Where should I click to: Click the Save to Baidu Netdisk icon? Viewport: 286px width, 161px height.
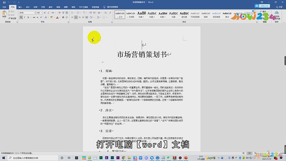tap(277, 15)
